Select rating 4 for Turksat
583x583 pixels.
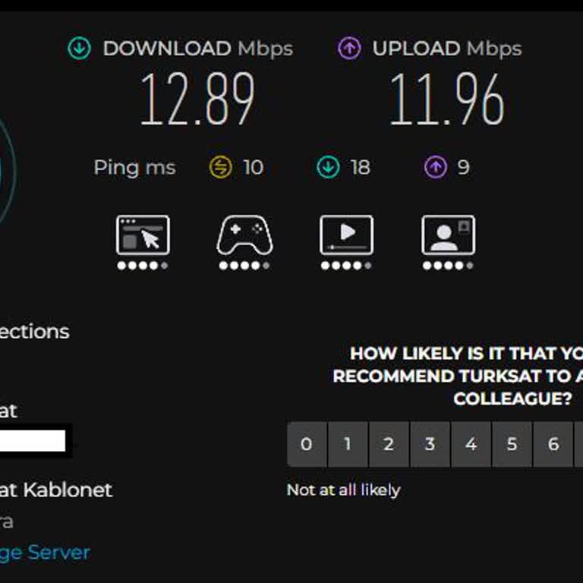coord(471,444)
